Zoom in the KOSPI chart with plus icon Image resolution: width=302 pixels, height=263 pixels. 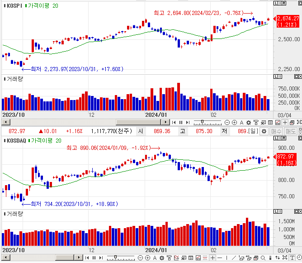[x=234, y=122]
